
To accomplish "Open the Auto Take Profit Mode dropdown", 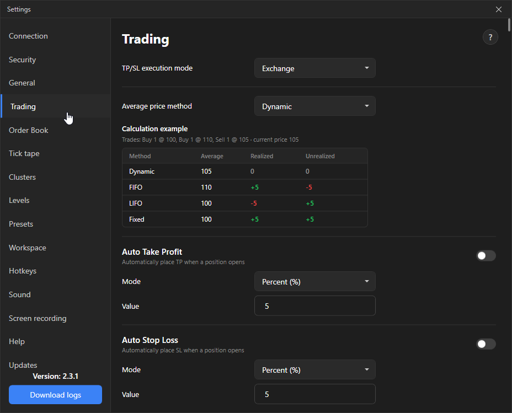I will 315,282.
